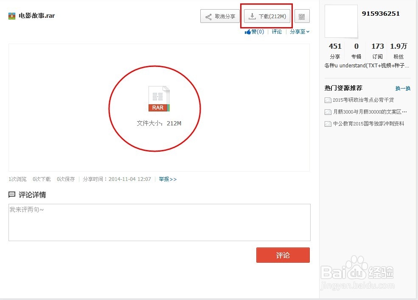Open 月薪3000与月薪30000的文案区 resource
Image resolution: width=418 pixels, height=300 pixels.
[370, 112]
